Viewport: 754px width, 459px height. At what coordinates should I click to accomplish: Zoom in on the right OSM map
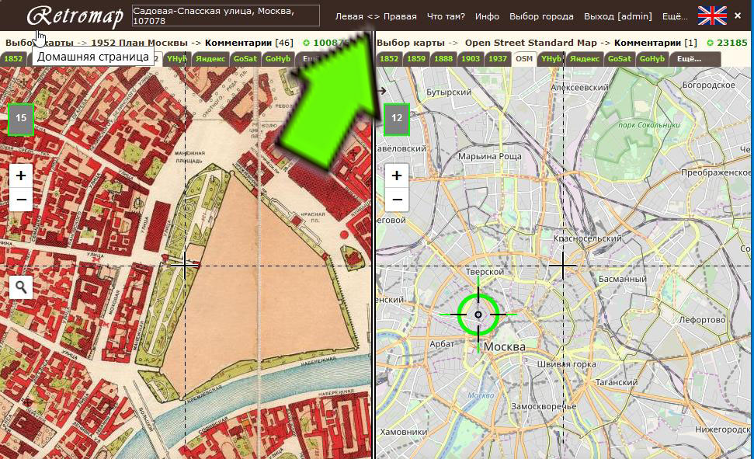397,176
